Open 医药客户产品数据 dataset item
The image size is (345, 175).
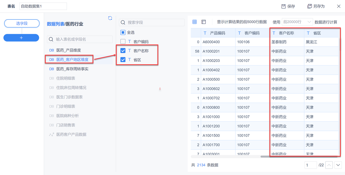pos(71,134)
